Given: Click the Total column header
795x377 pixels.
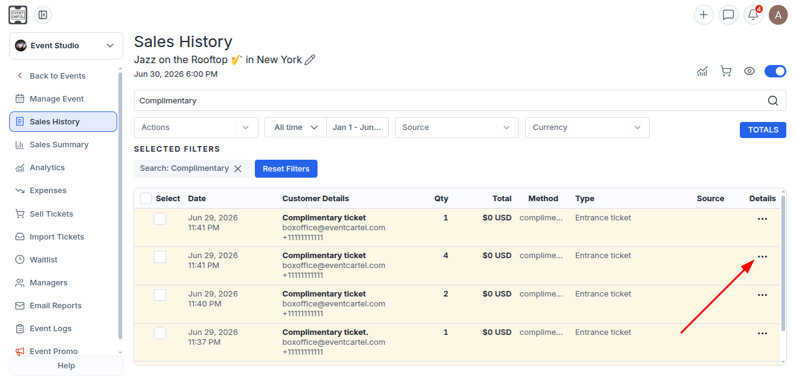Looking at the screenshot, I should pos(502,199).
